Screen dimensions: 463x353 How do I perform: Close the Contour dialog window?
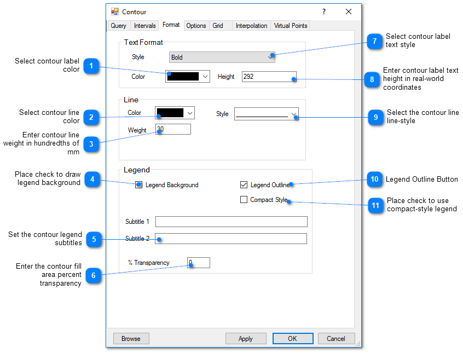click(349, 11)
